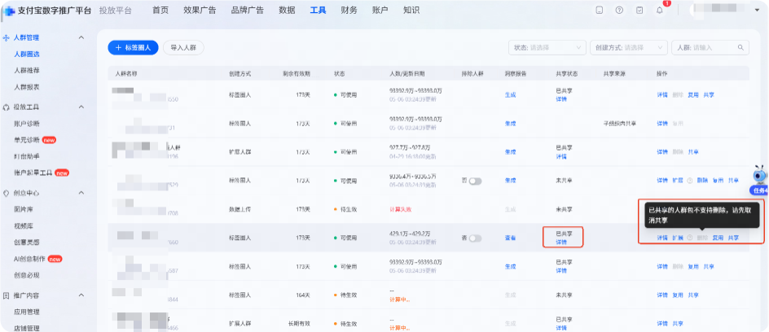Focus the 人群 search input field

point(710,47)
